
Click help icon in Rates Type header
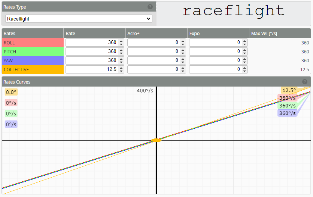(150, 7)
